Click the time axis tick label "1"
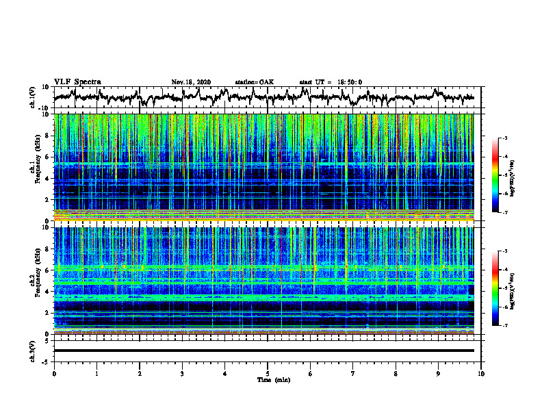This screenshot has width=542, height=419. 96,374
